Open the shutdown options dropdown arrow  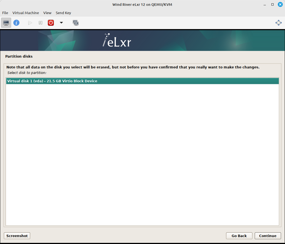coord(61,23)
